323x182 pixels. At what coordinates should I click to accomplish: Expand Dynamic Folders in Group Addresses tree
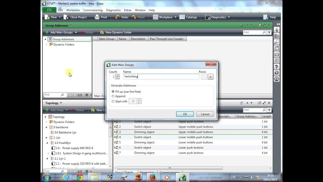pos(46,44)
